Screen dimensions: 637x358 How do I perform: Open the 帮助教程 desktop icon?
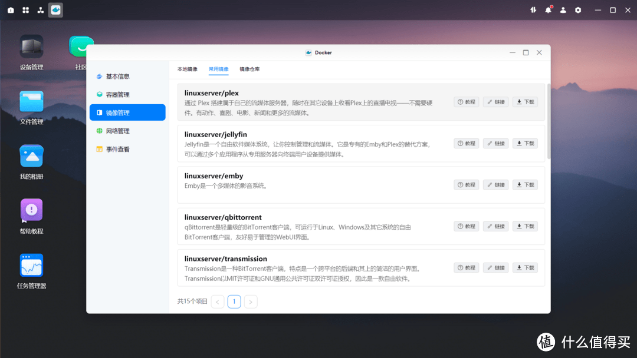pyautogui.click(x=31, y=217)
